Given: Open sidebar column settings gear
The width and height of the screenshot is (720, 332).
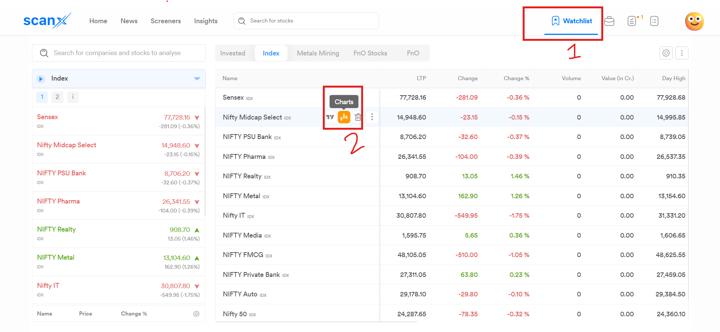Looking at the screenshot, I should [196, 314].
